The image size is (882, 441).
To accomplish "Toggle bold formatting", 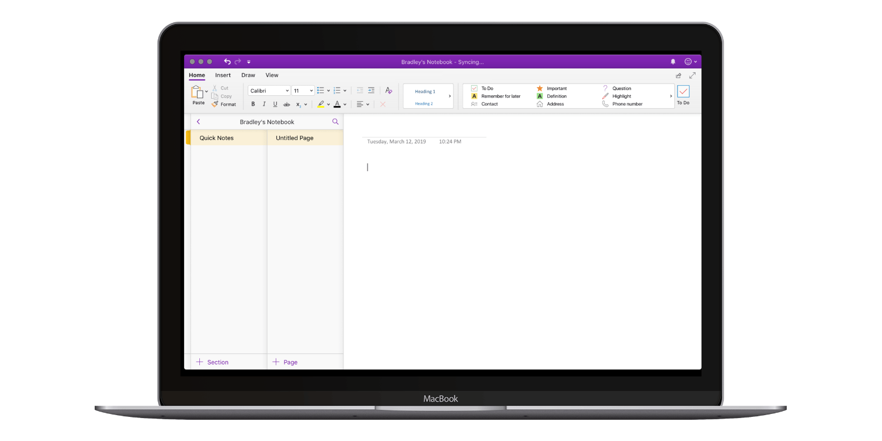I will (x=253, y=104).
